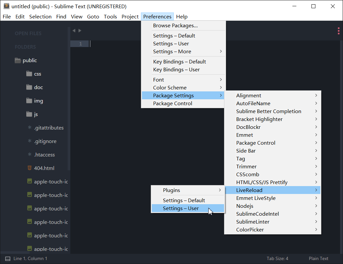
Task: Expand Sublime Better Completion settings
Action: click(x=273, y=111)
